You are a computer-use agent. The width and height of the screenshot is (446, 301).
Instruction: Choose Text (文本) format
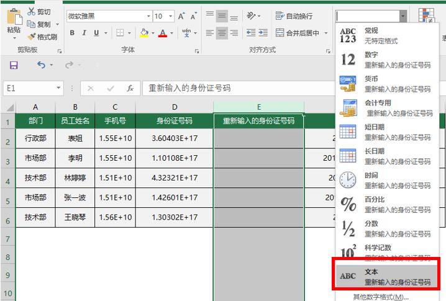click(x=386, y=277)
